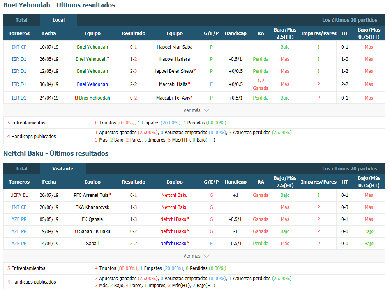Select the Local tab
Image resolution: width=390 pixels, height=291 pixels.
(x=58, y=20)
